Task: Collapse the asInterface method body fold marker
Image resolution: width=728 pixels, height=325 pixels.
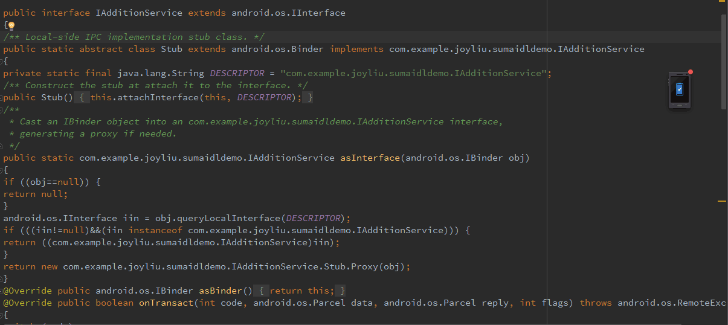Action: coord(2,170)
